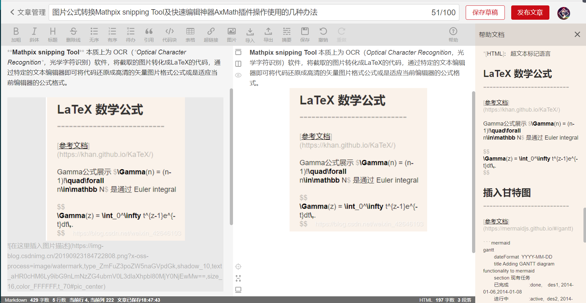Toggle fullscreen expand icon
Screen dimensions: 586x303
coord(238,278)
